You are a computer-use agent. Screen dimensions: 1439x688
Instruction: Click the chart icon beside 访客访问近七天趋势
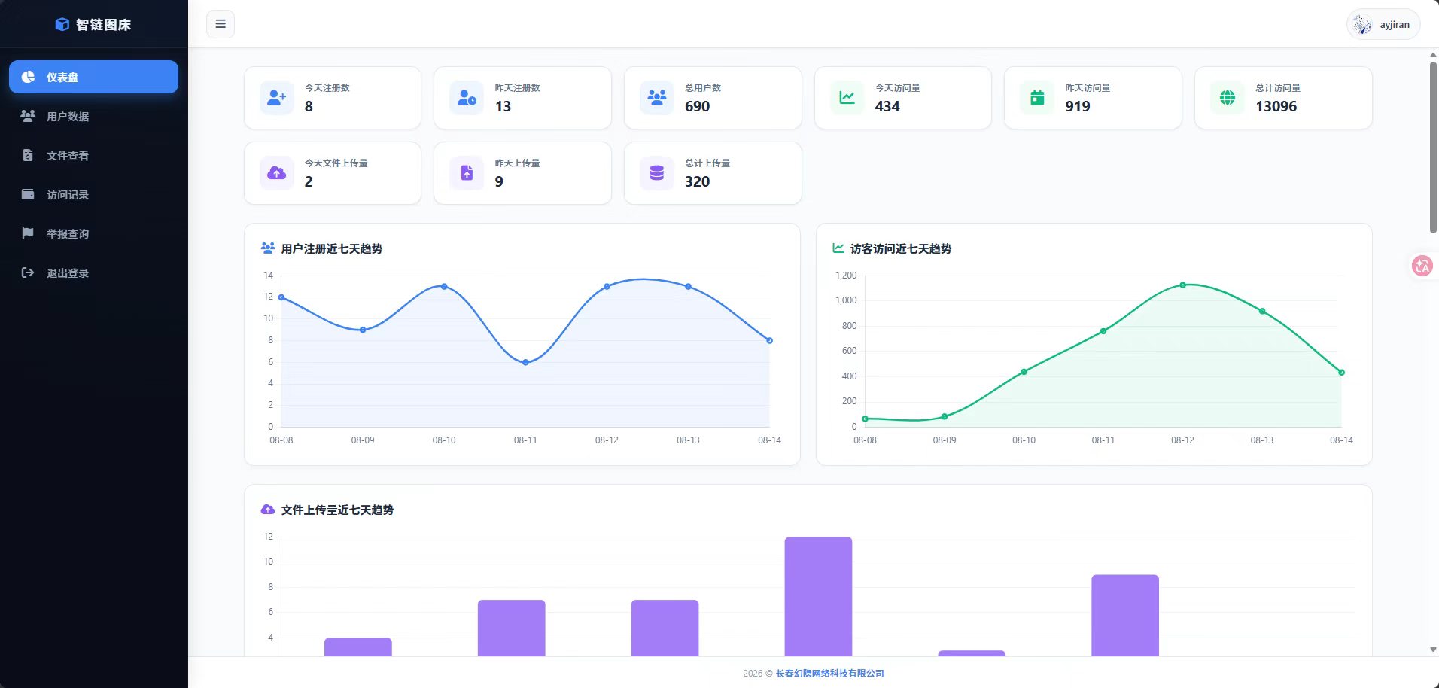click(x=838, y=248)
